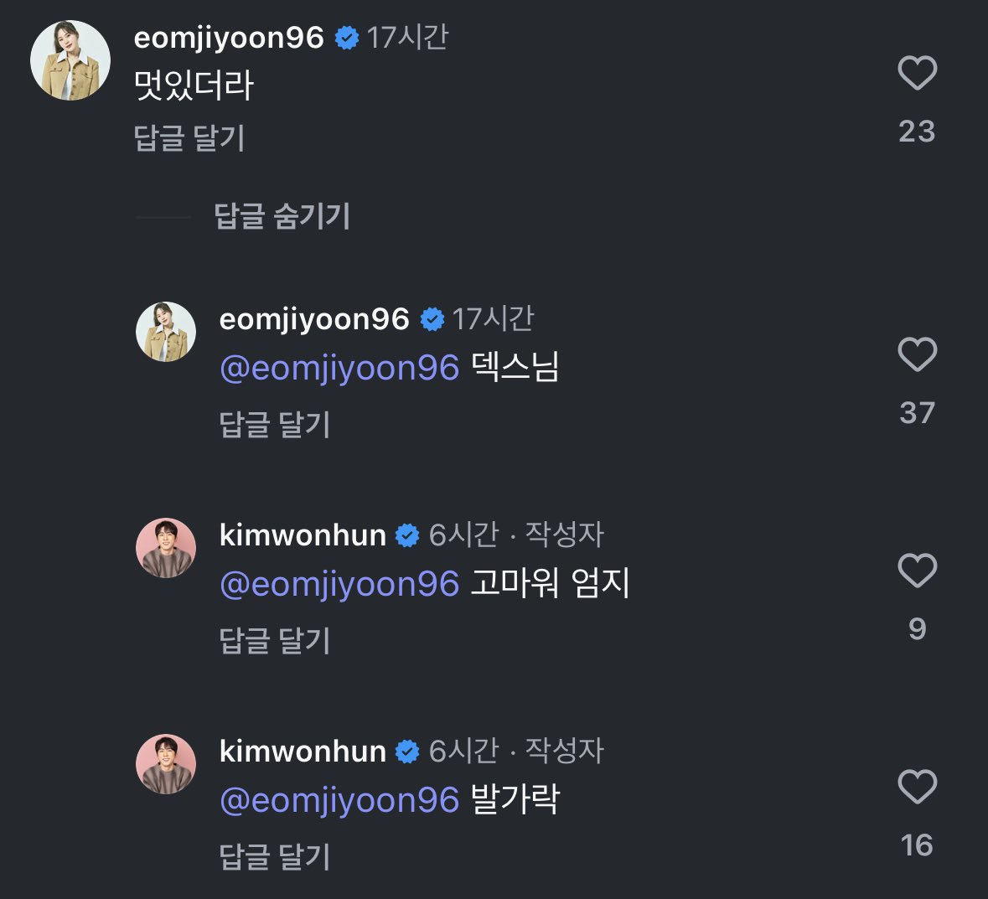The height and width of the screenshot is (899, 988).
Task: Reply to the '발가락' comment
Action: point(275,857)
